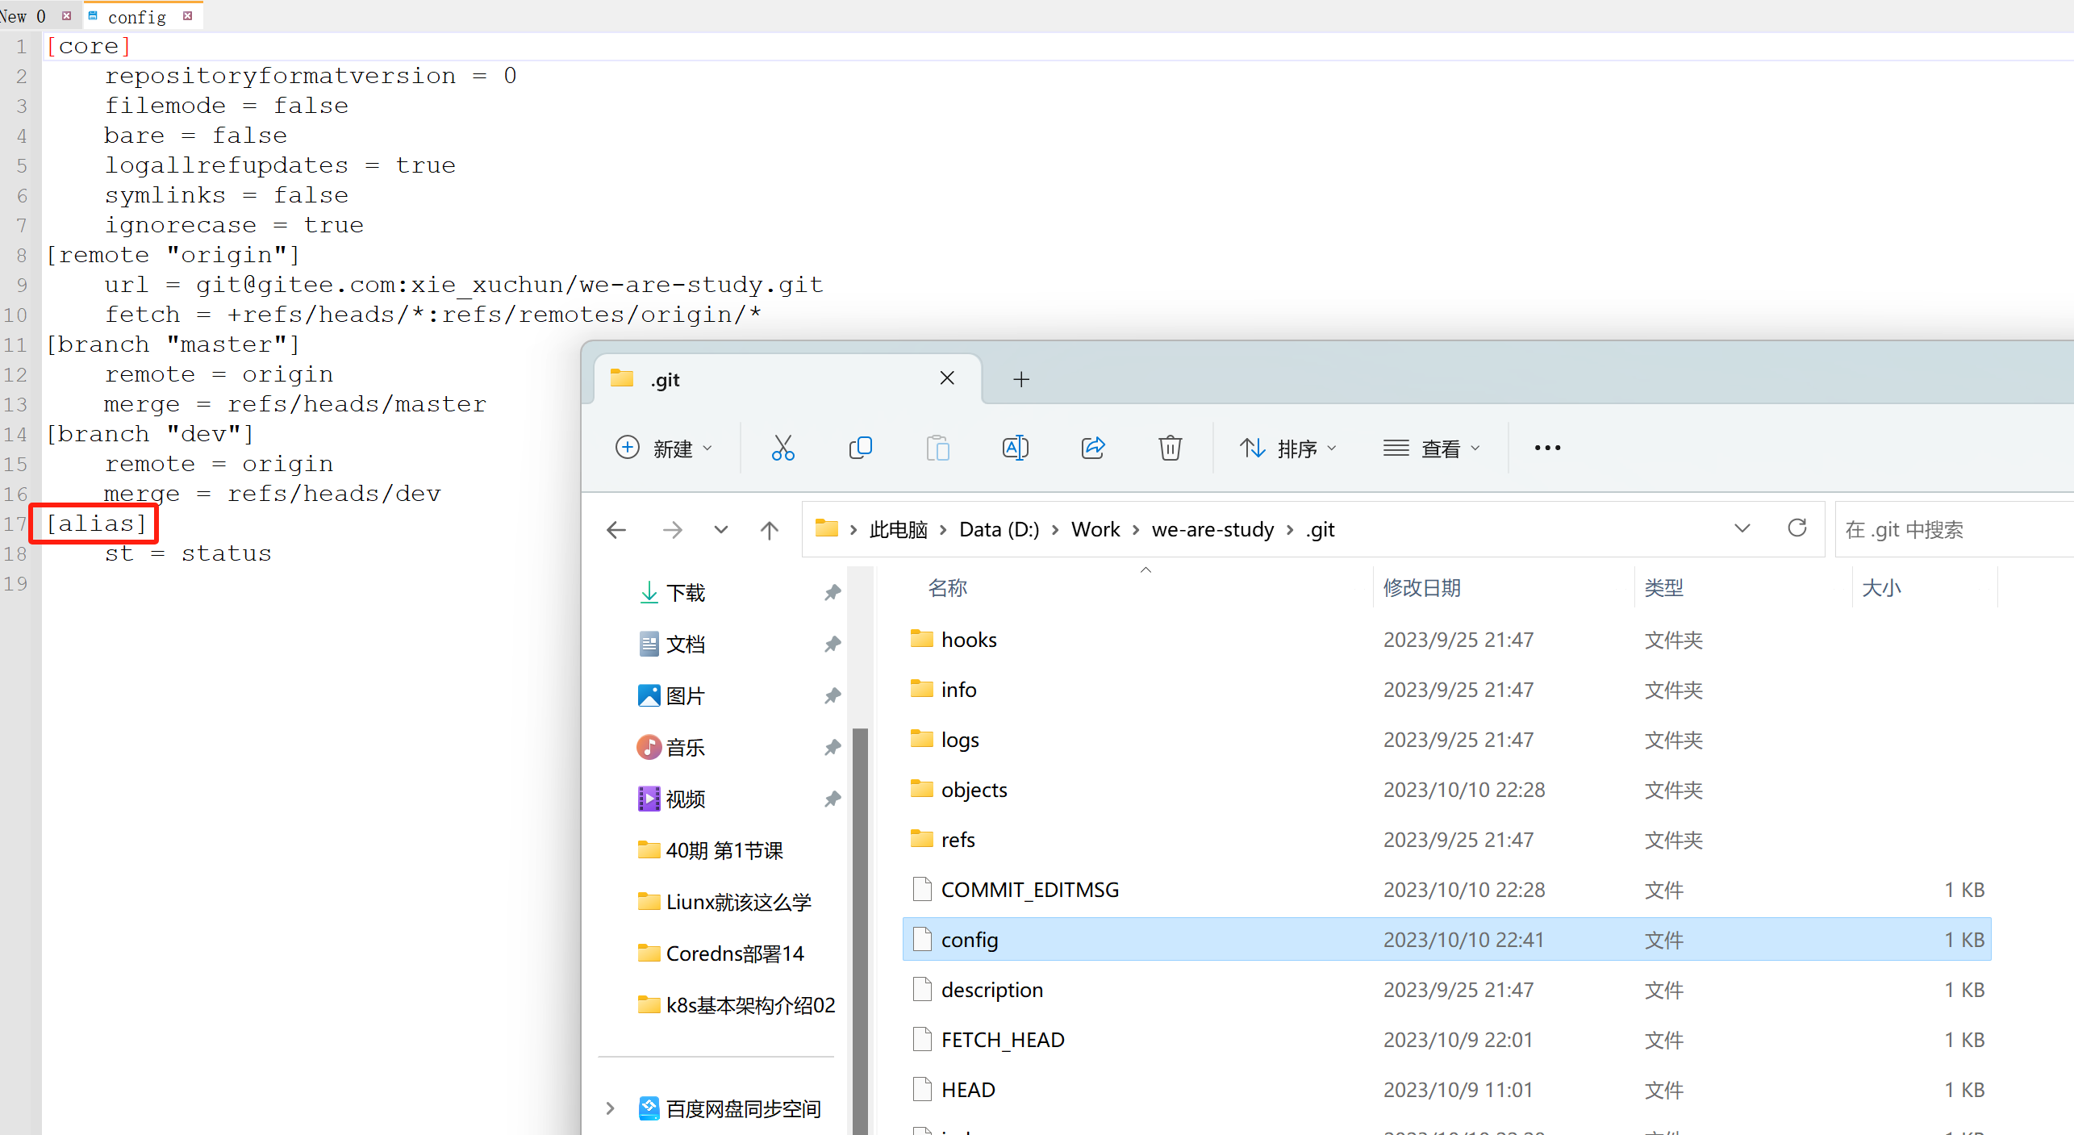This screenshot has width=2074, height=1135.
Task: Navigate back with the left arrow
Action: tap(616, 530)
